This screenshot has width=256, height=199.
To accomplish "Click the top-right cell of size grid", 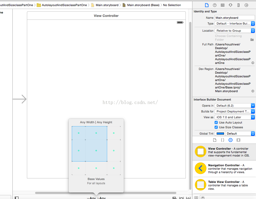I will coord(114,133).
